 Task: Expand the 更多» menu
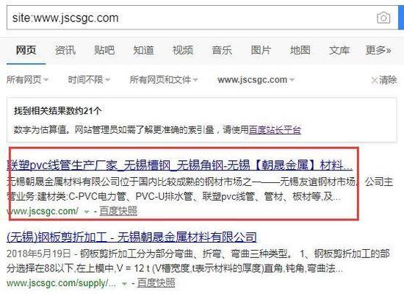click(378, 50)
